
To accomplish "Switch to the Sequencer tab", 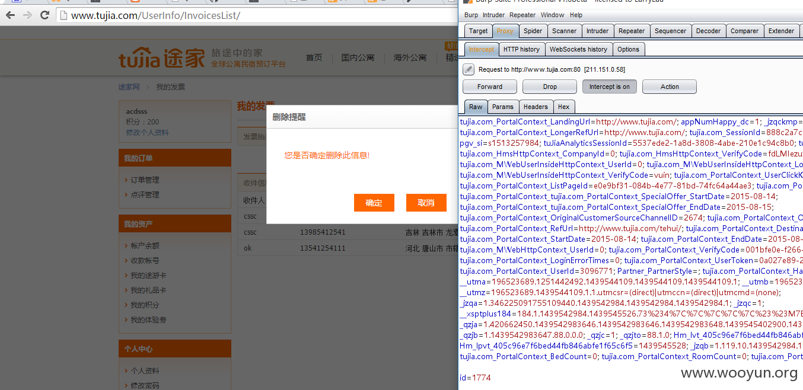I will tap(670, 31).
